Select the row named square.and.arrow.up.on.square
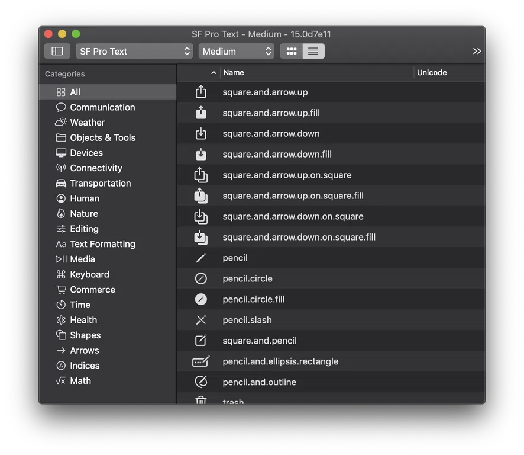 (331, 175)
